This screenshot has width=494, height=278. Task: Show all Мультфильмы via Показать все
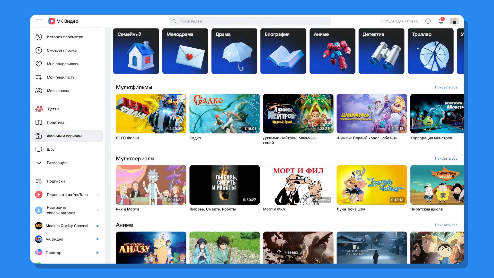click(446, 87)
